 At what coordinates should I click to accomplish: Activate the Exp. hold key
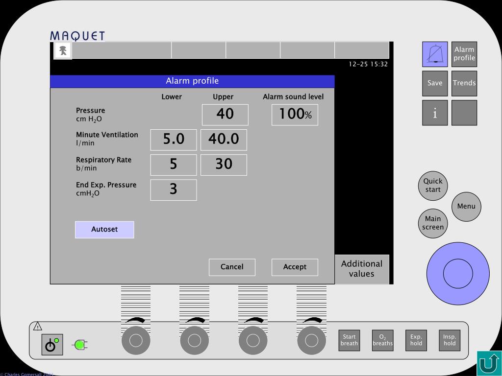pyautogui.click(x=416, y=340)
